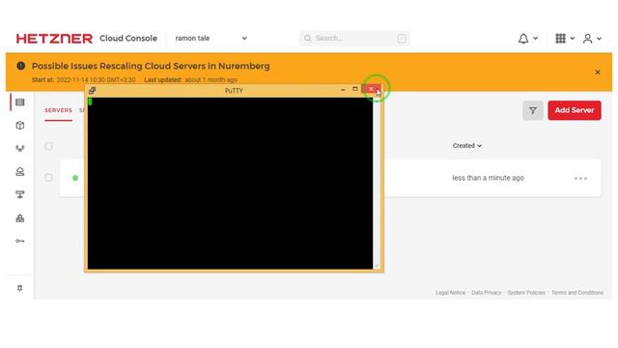Screen dimensions: 618x348
Task: Open the user account icon
Action: pos(587,39)
